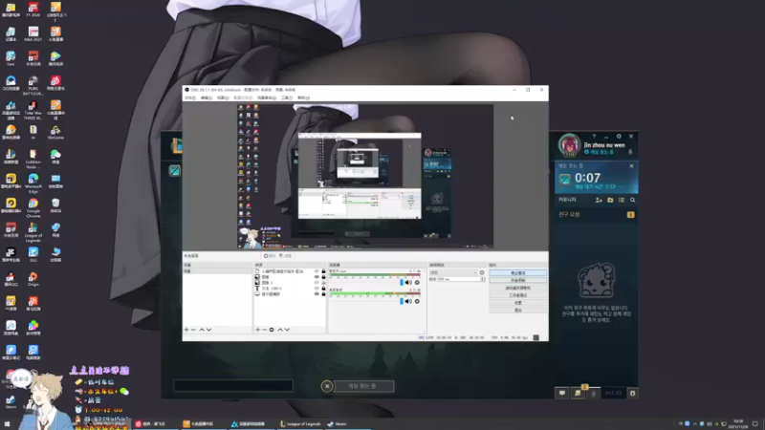Open PUBG BATTLEGROUNDS desktop shortcut
Viewport: 765px width, 430px height.
pyautogui.click(x=33, y=85)
